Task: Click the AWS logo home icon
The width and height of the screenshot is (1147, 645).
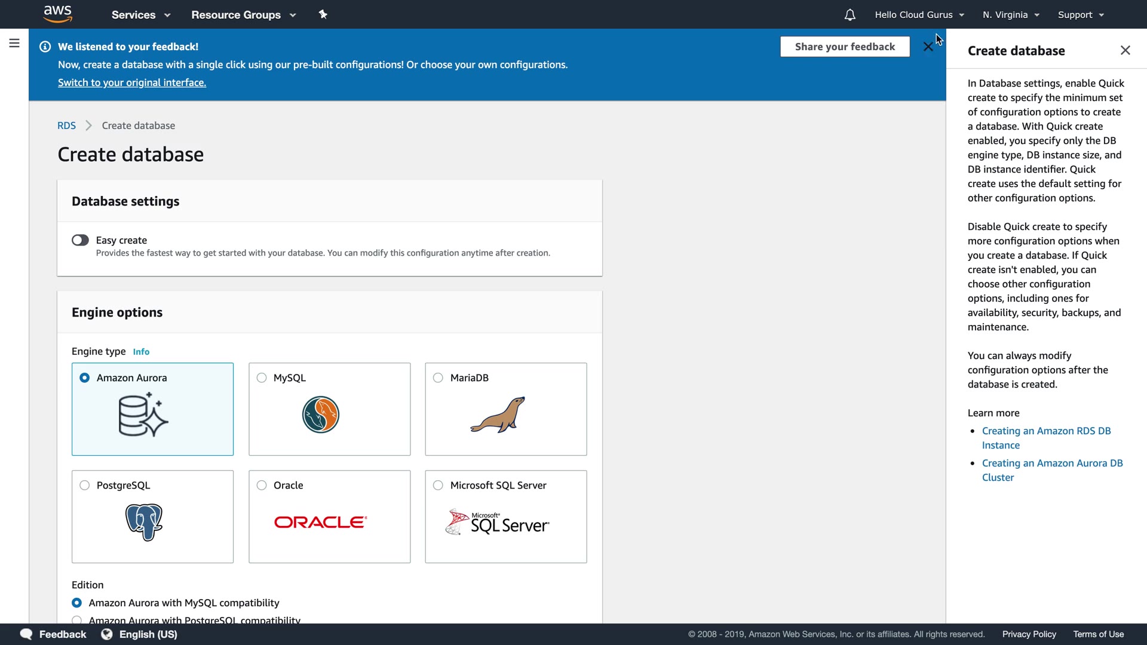Action: [58, 14]
